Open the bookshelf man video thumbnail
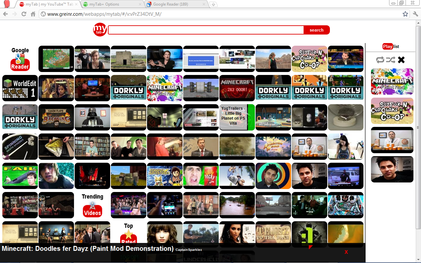421x263 pixels. point(92,147)
